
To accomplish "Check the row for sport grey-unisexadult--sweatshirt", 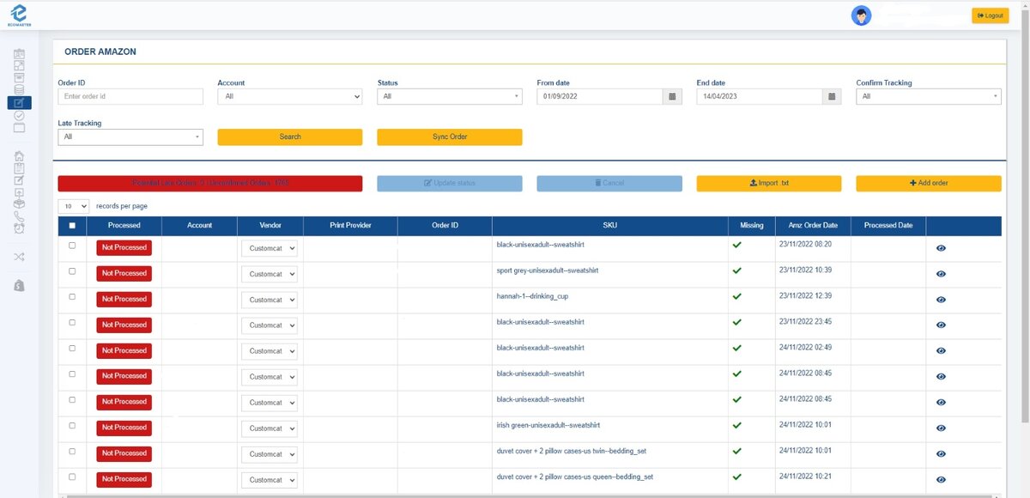I will [x=72, y=271].
